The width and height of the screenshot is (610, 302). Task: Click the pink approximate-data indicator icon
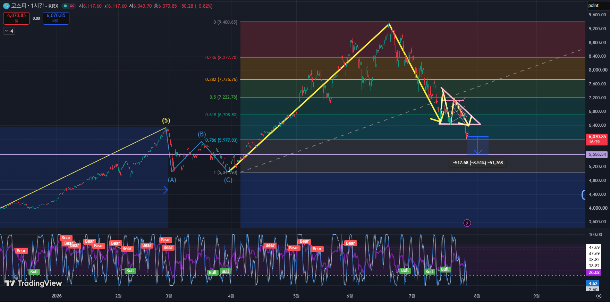(72, 6)
